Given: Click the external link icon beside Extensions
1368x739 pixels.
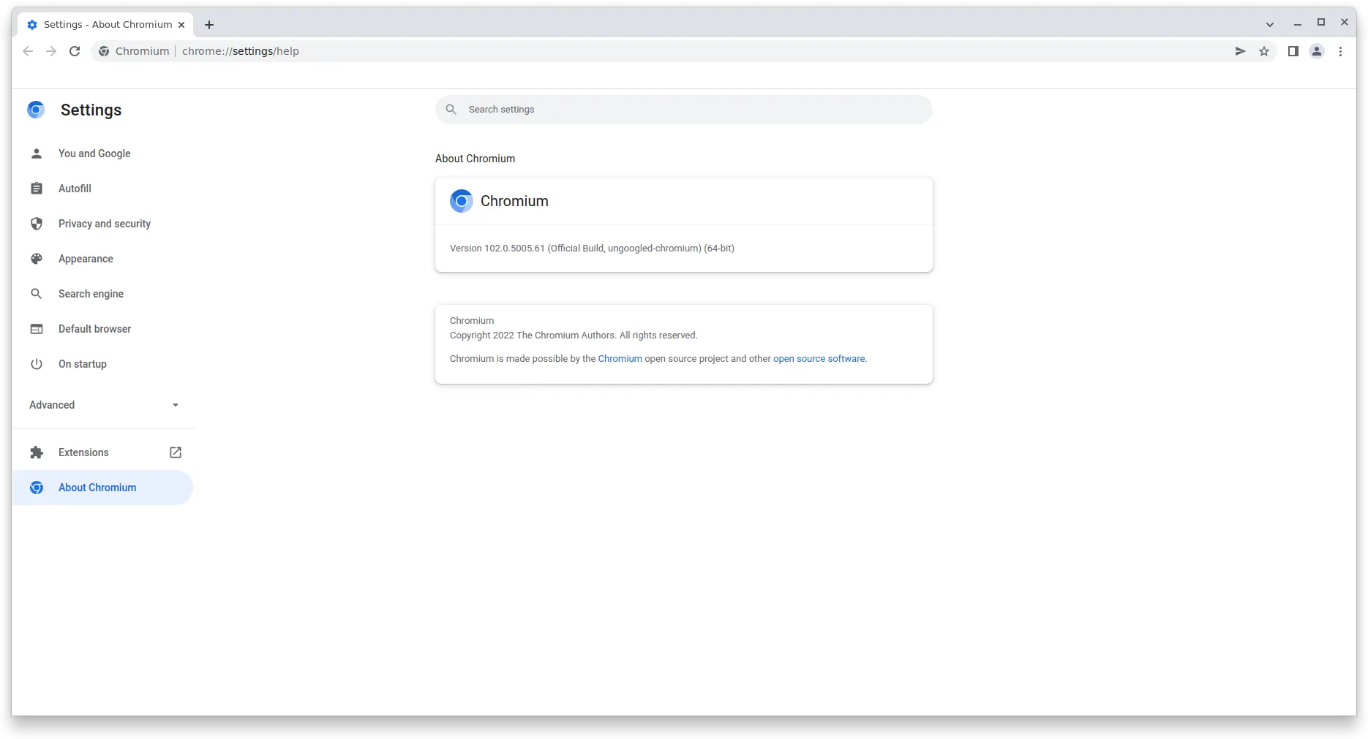Looking at the screenshot, I should 176,452.
